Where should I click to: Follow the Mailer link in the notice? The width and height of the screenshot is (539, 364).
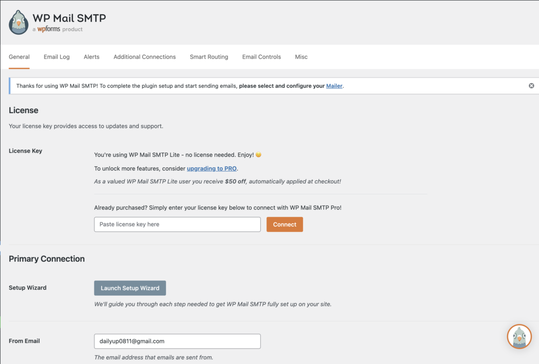(334, 86)
